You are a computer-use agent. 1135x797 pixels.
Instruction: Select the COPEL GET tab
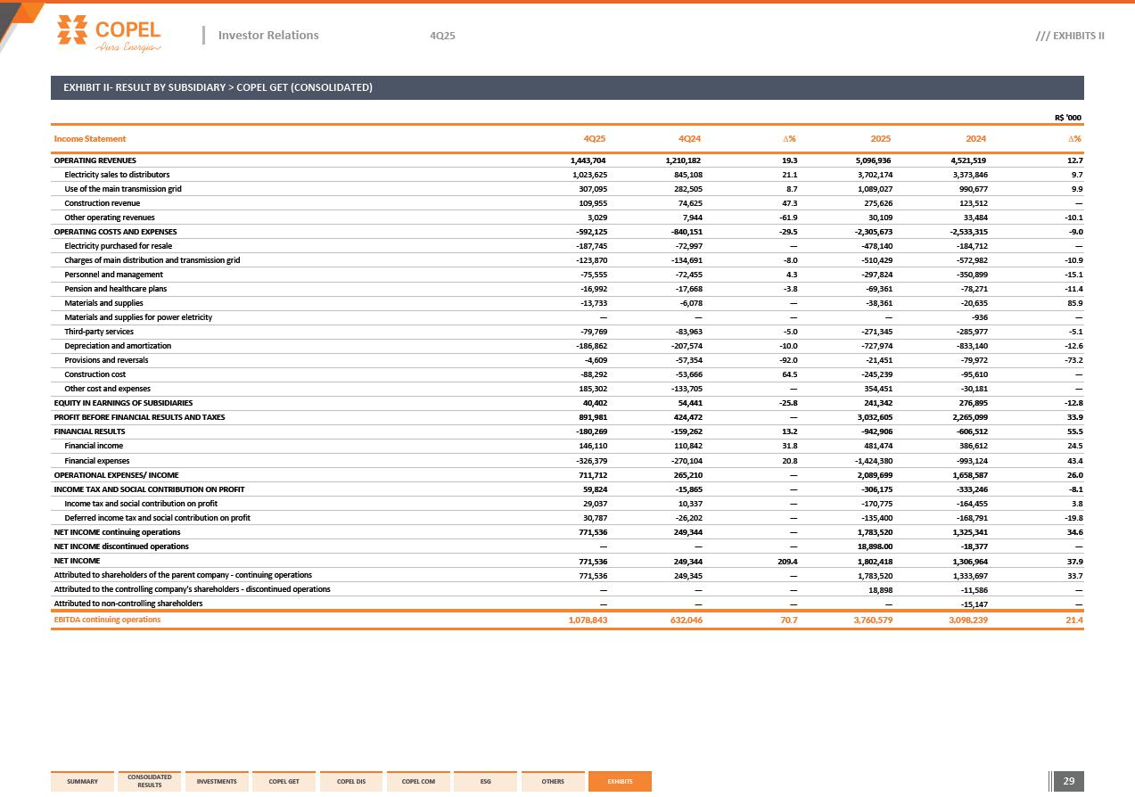click(284, 782)
